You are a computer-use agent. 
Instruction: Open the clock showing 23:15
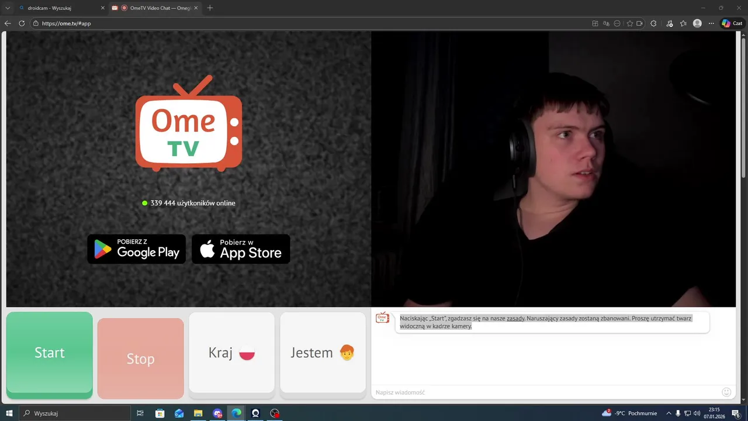point(714,413)
